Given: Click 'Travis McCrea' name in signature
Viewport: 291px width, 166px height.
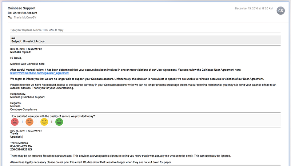Looking at the screenshot, I should pyautogui.click(x=19, y=143).
